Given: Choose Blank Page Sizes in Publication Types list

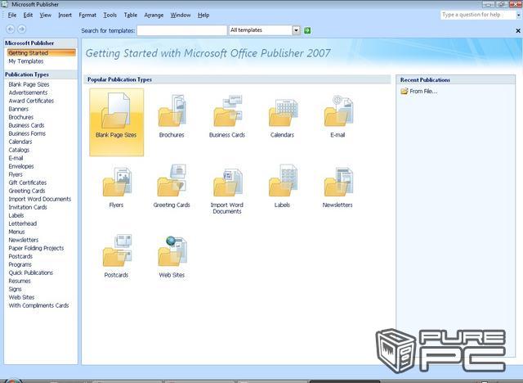Looking at the screenshot, I should coord(29,84).
